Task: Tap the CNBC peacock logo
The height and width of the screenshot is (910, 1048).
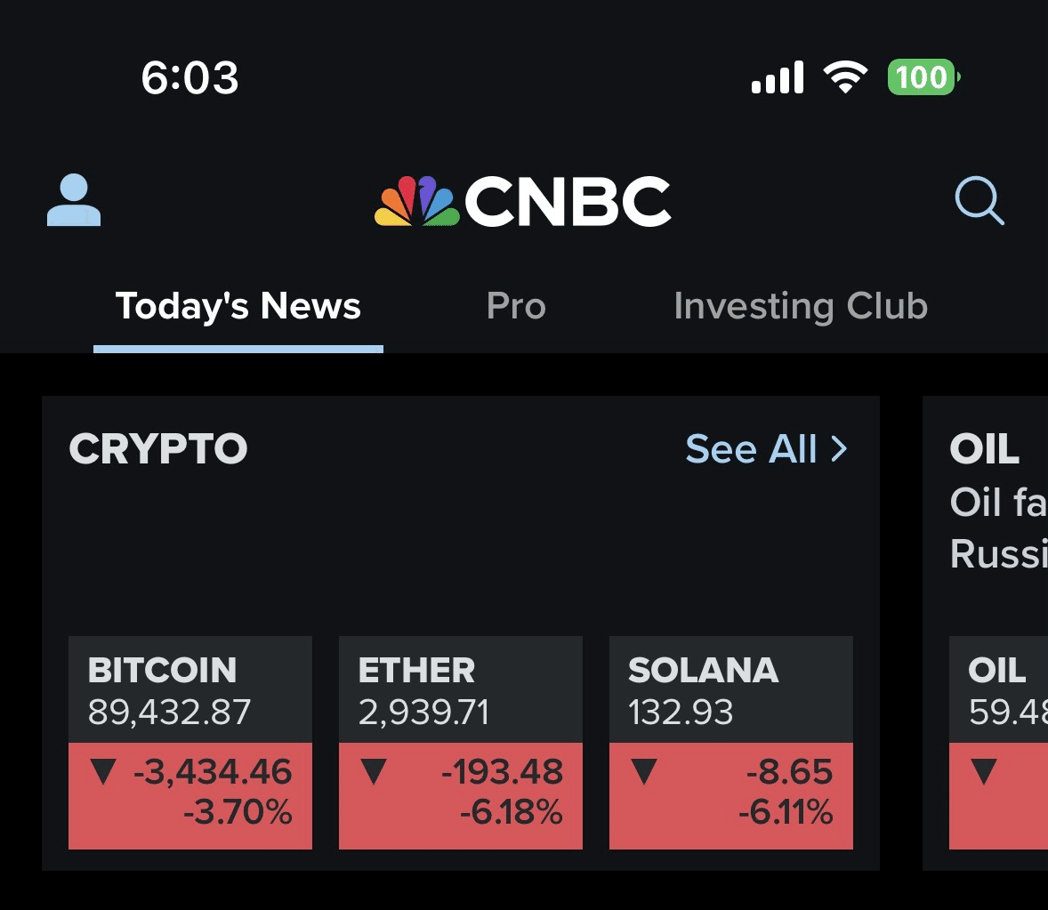Action: (418, 199)
